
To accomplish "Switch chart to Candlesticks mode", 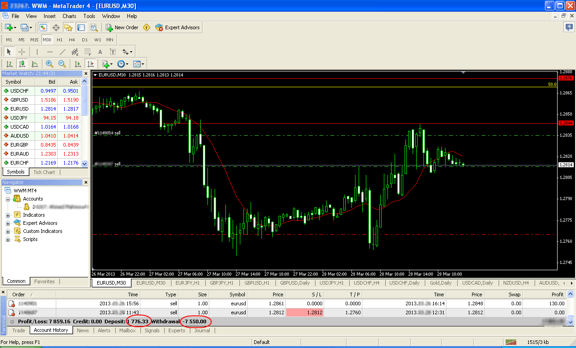I will click(22, 64).
